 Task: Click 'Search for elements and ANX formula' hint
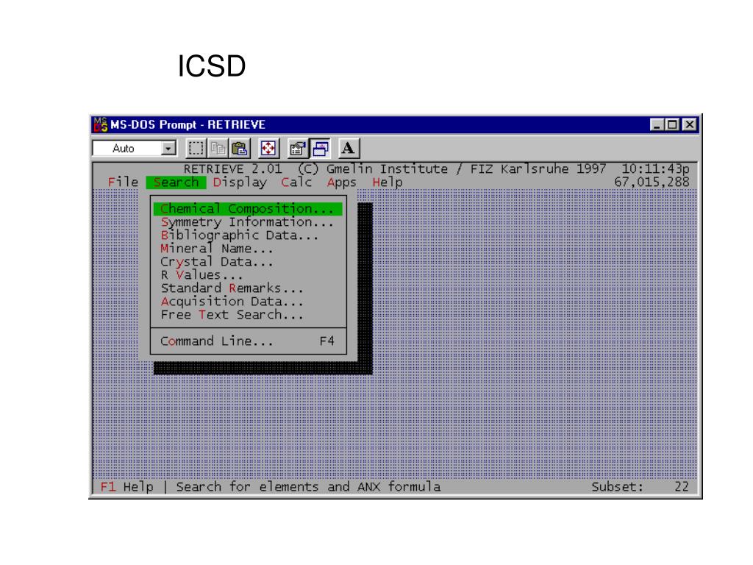pos(308,487)
